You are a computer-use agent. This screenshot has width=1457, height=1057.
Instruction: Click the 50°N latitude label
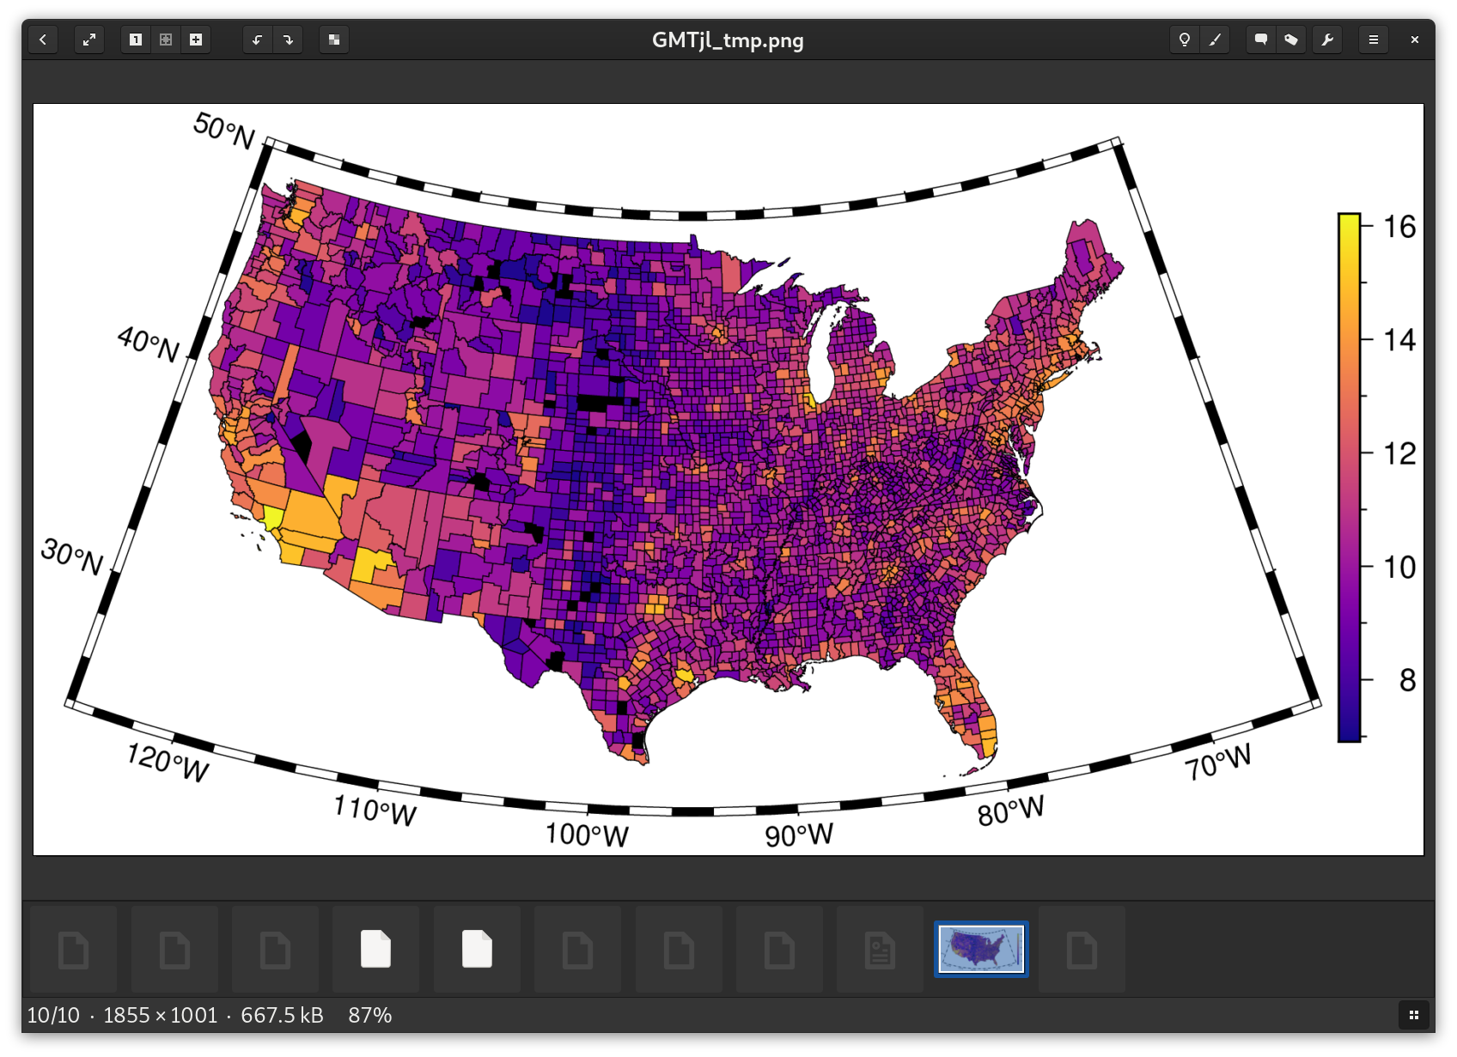point(224,131)
